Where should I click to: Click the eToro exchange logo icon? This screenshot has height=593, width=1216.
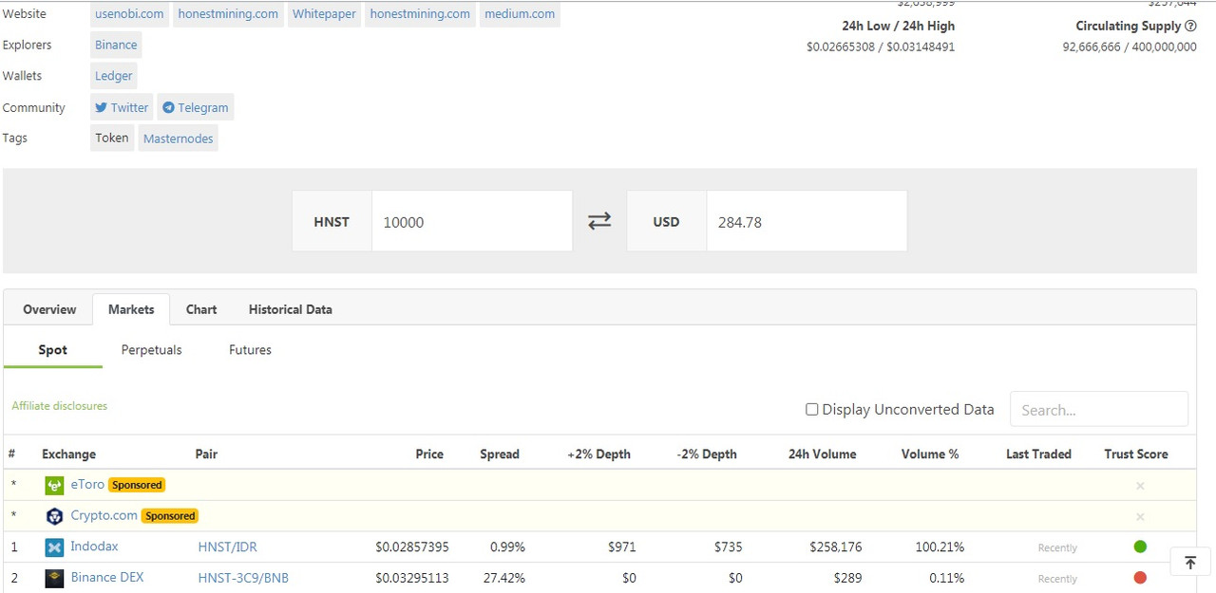click(54, 485)
